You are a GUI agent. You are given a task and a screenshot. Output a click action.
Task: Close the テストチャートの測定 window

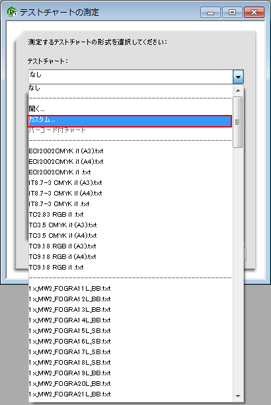pyautogui.click(x=254, y=13)
